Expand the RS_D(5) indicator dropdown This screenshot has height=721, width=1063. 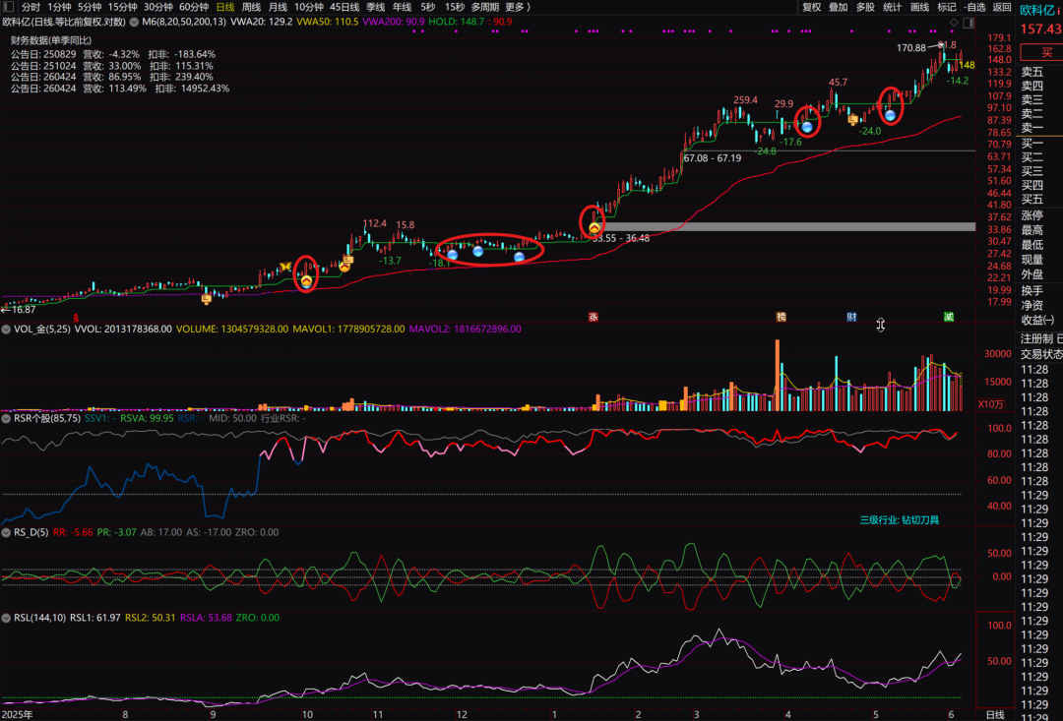click(x=6, y=532)
